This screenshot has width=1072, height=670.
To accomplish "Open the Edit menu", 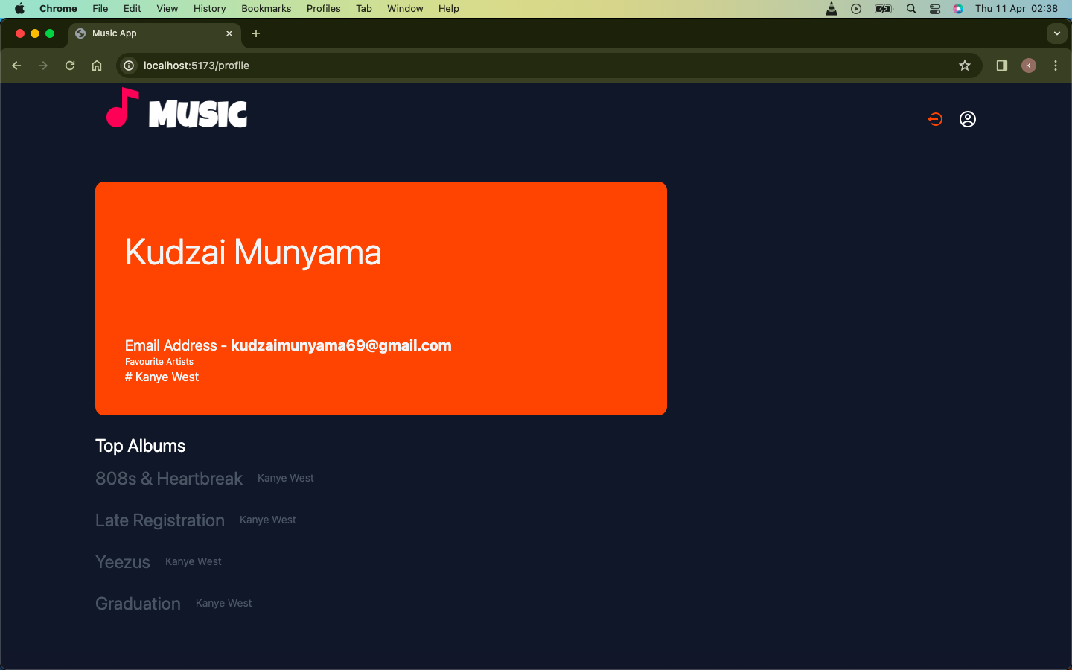I will [x=133, y=9].
